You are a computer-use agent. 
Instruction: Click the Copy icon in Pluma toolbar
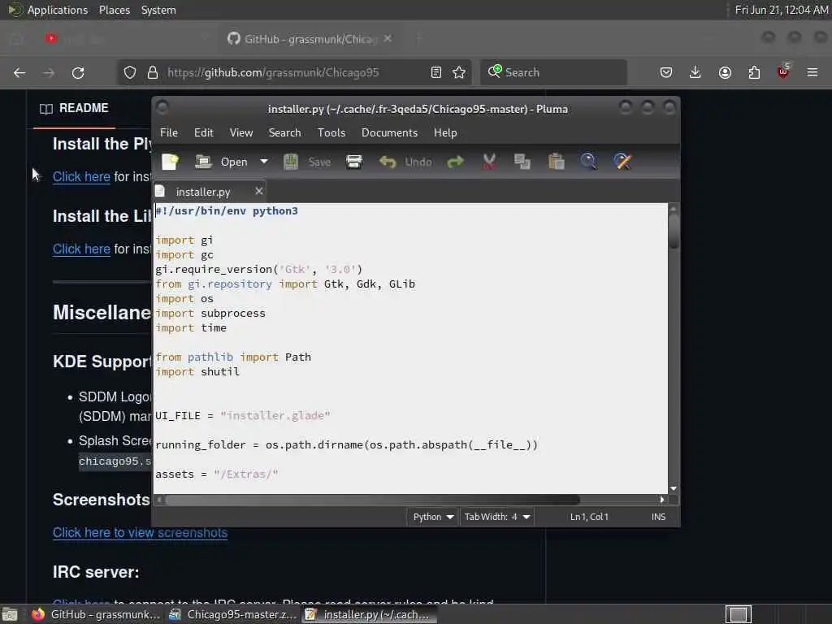[522, 162]
